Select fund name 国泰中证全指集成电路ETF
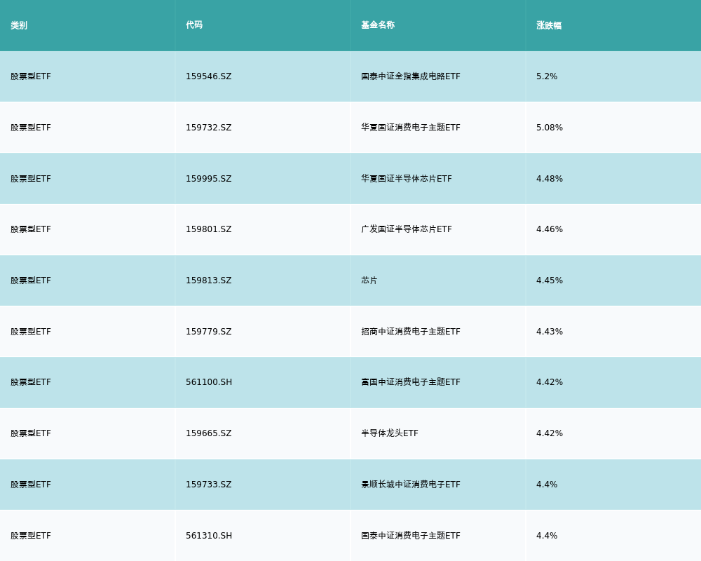 (x=410, y=76)
